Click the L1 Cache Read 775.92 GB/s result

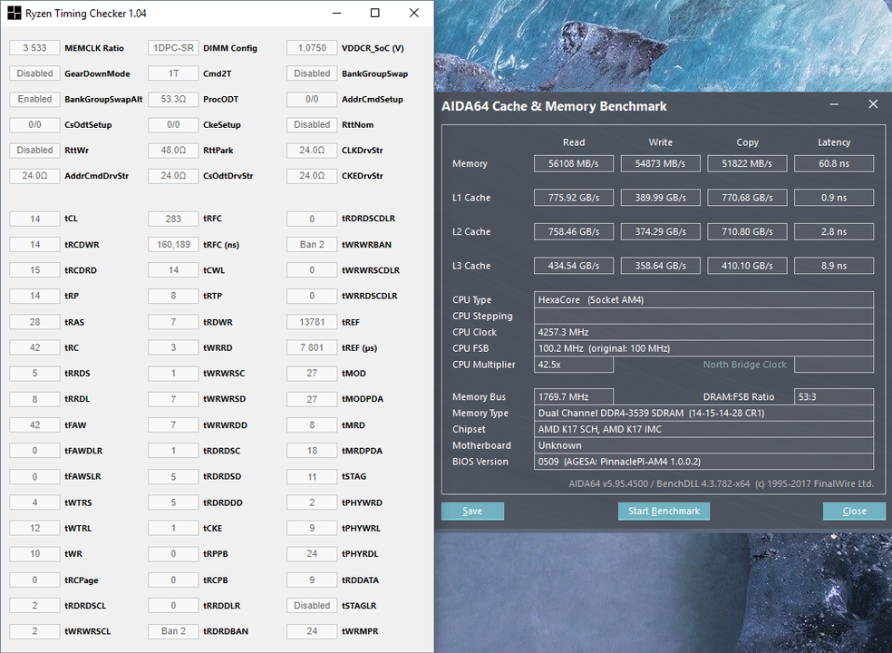point(574,198)
